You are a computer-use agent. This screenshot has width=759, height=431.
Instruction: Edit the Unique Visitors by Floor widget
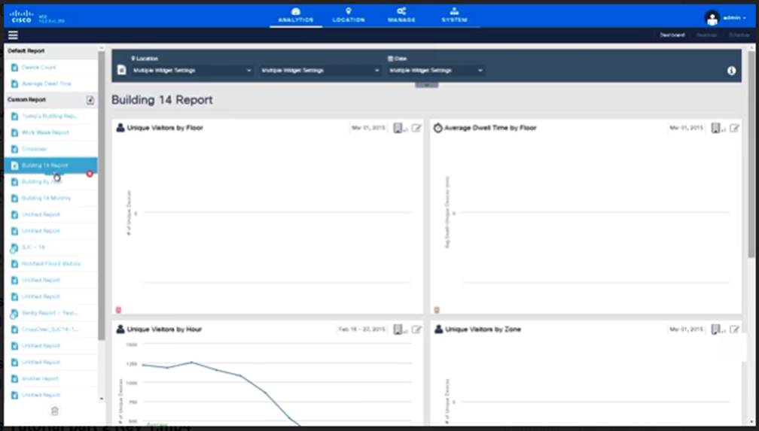pyautogui.click(x=416, y=129)
